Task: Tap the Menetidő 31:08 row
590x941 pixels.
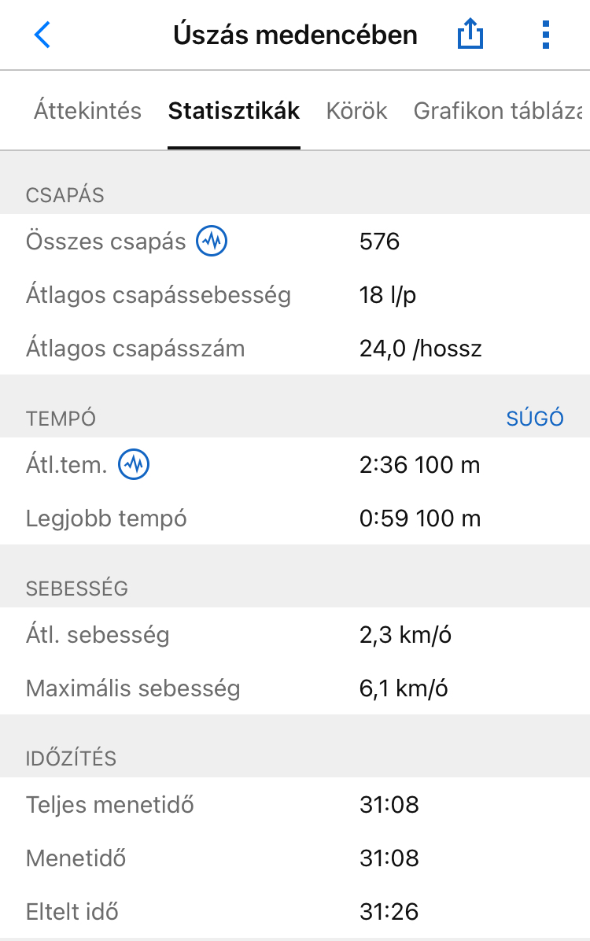Action: [295, 858]
